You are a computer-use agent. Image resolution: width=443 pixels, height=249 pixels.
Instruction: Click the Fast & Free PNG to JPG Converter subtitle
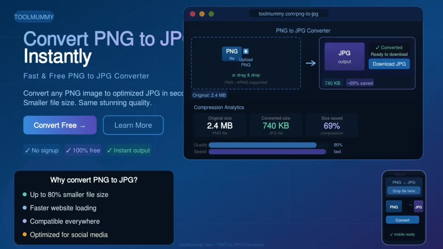[x=86, y=76]
